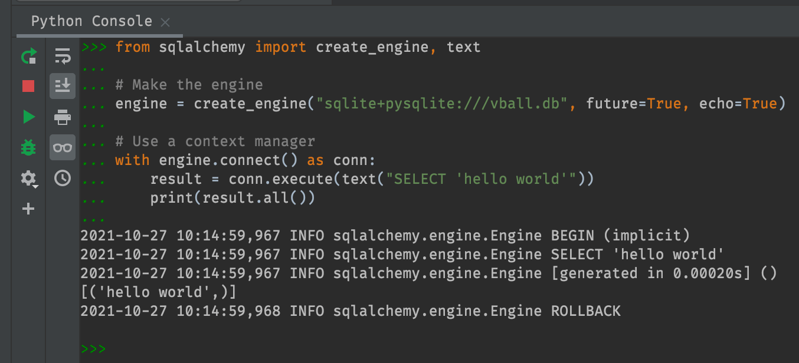Viewport: 799px width, 363px height.
Task: Close the Python Console tab
Action: coord(165,22)
